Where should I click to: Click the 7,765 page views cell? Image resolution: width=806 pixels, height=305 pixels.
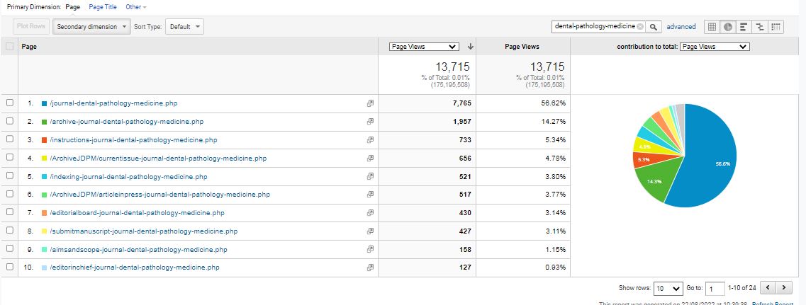[427, 103]
